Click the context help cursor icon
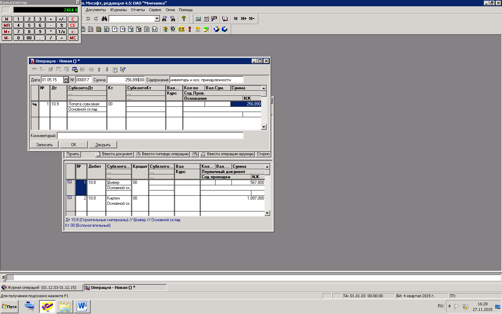Screen dimensions: 502x314 123,69
